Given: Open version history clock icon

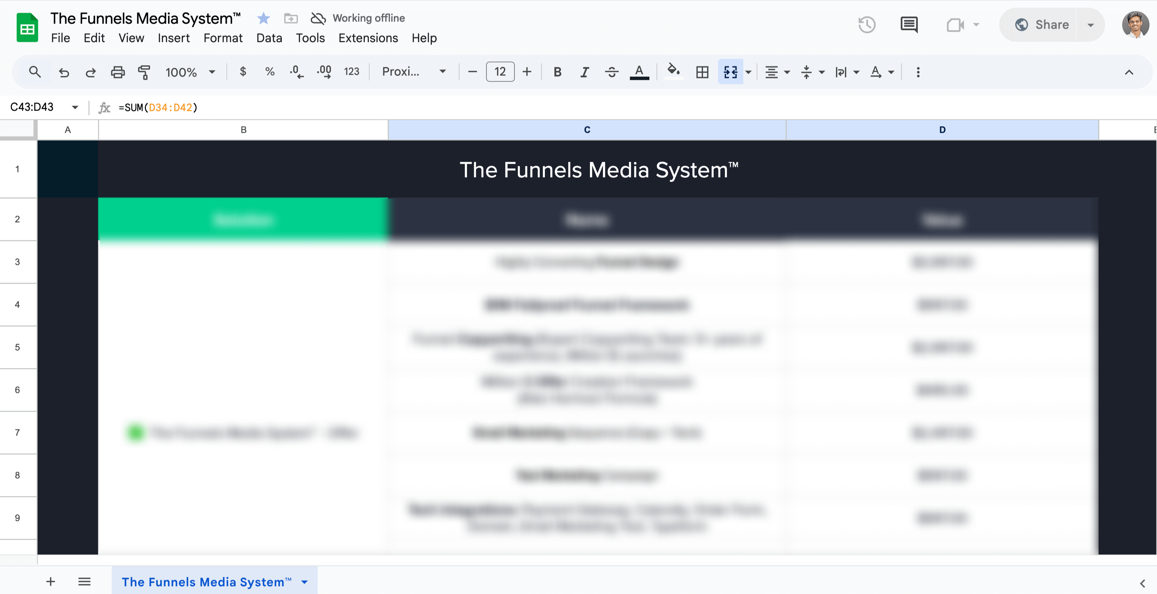Looking at the screenshot, I should 866,25.
